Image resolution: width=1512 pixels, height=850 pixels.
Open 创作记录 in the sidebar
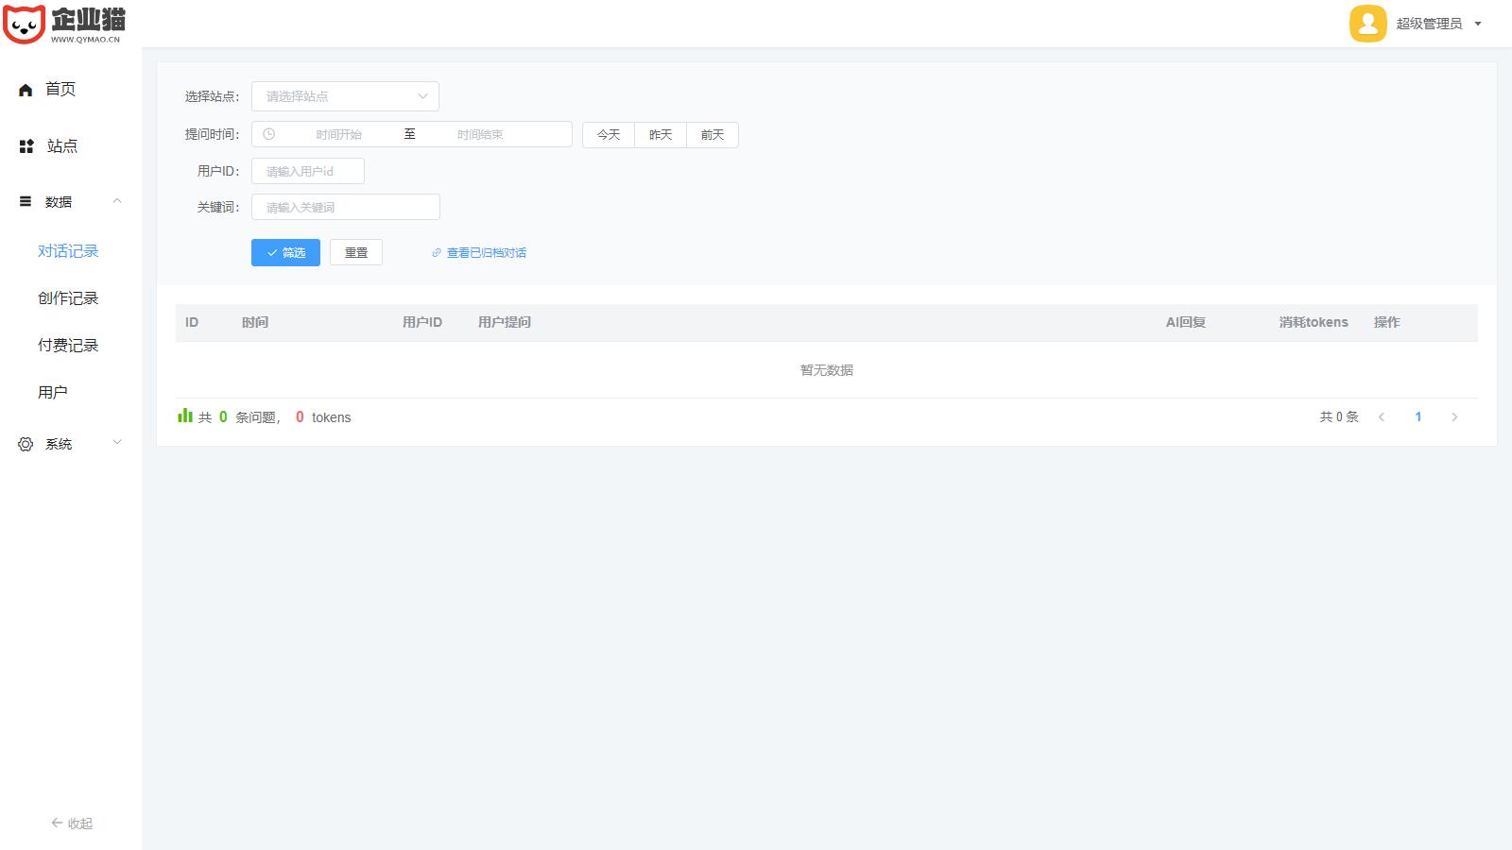68,298
